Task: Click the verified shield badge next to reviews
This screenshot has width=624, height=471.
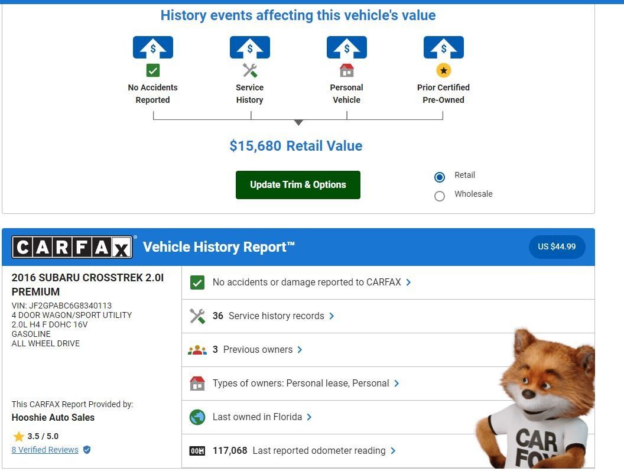Action: tap(87, 450)
